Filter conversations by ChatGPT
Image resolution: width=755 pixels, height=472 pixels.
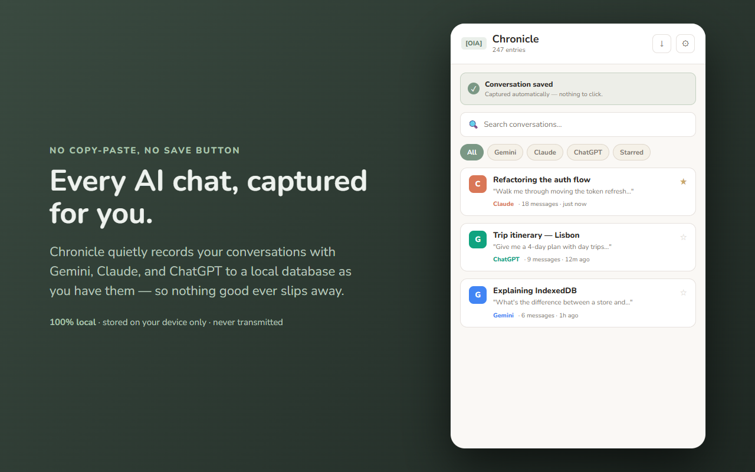[588, 152]
